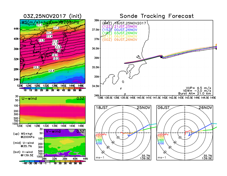Click the 12.3 contour label on map
The width and height of the screenshot is (227, 176).
(x=37, y=67)
